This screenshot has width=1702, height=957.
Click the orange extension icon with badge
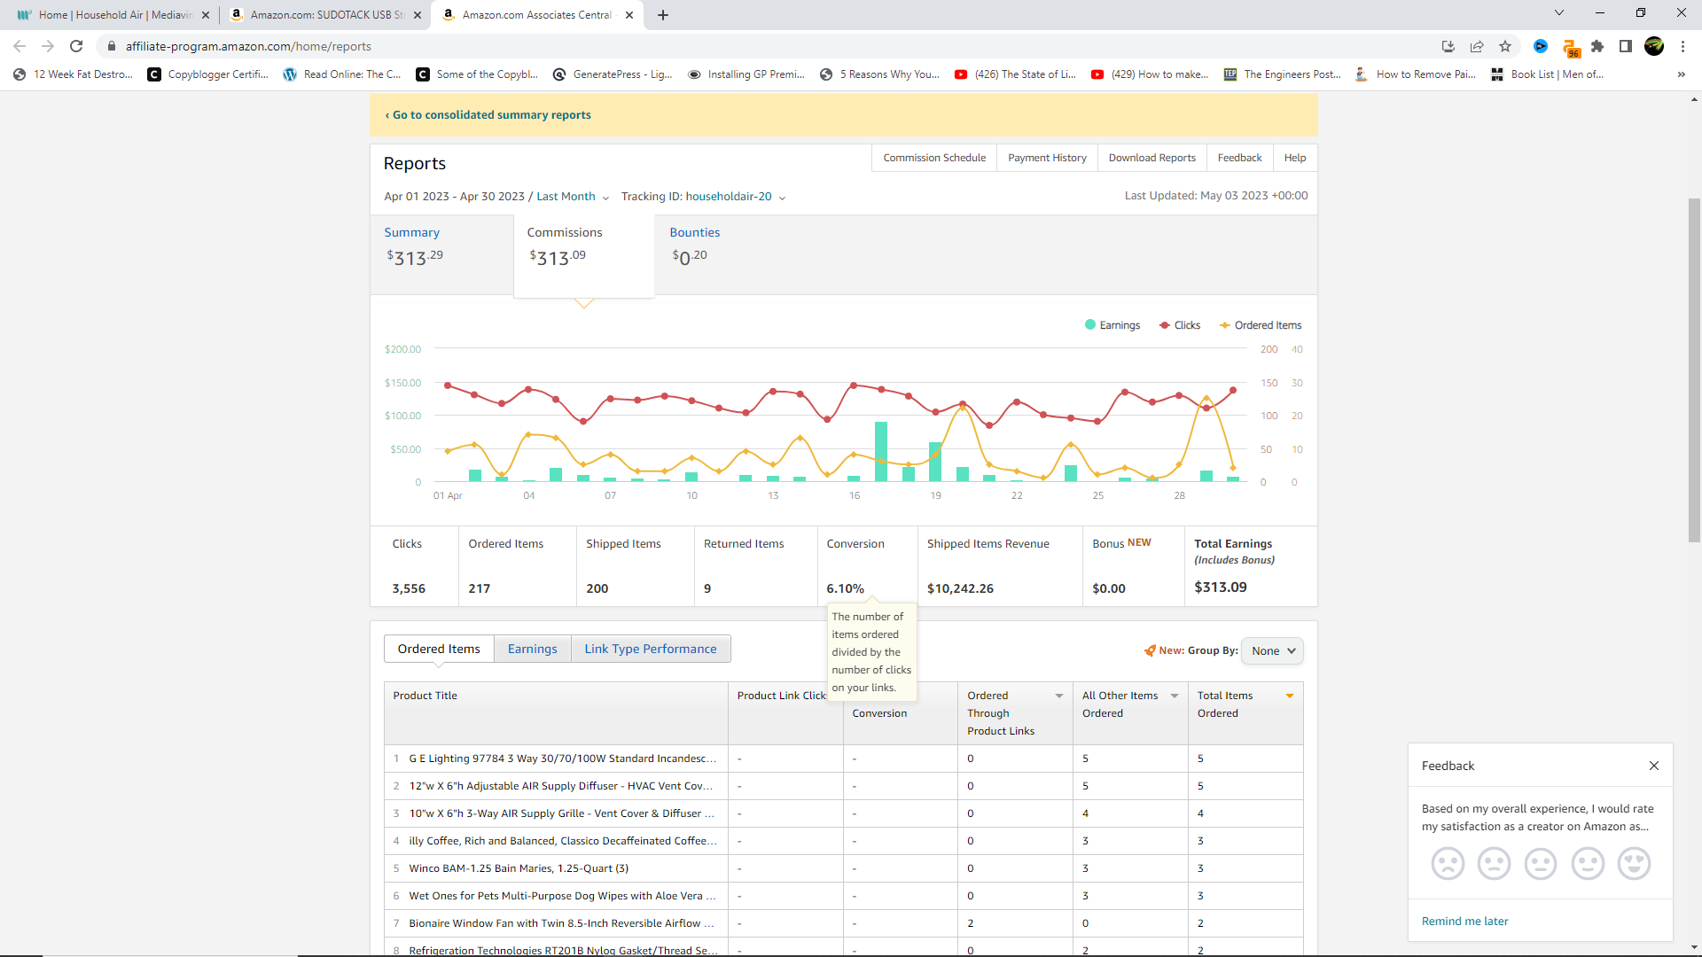pyautogui.click(x=1570, y=47)
